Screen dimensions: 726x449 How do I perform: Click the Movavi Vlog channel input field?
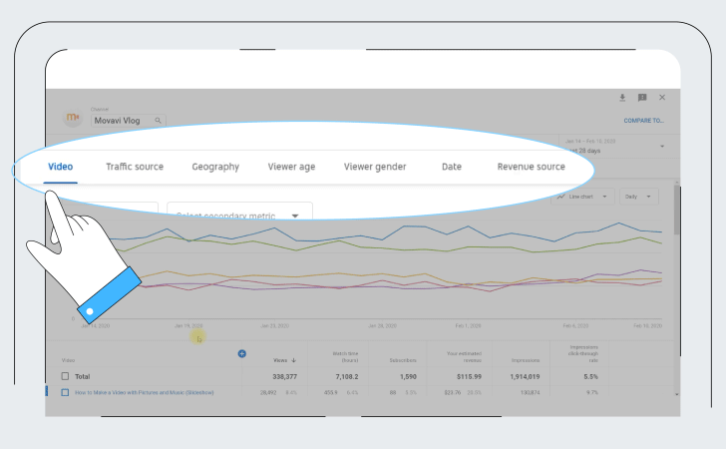pos(129,121)
